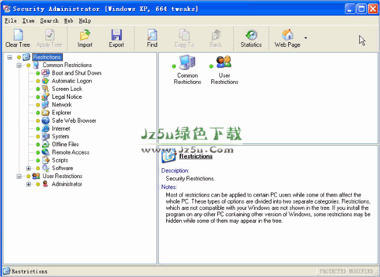Click the Copy To toolbar icon
This screenshot has width=380, height=277.
184,35
